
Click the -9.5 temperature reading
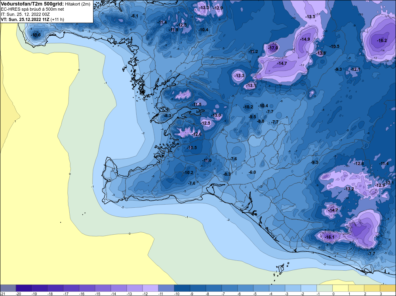[252, 117]
